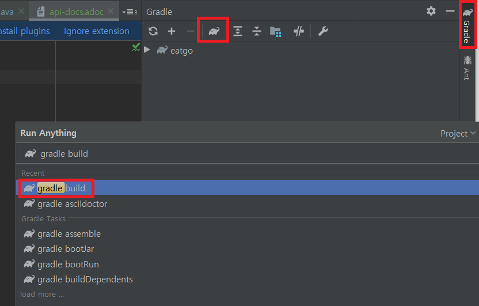The height and width of the screenshot is (306, 479).
Task: Close the api-docs.adoc tab
Action: (111, 12)
